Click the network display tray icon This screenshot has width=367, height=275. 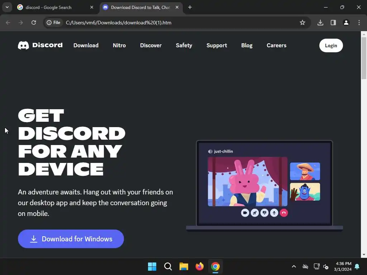click(x=316, y=266)
